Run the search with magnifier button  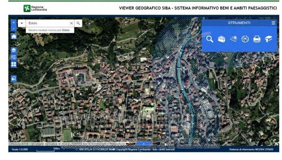click(x=78, y=23)
